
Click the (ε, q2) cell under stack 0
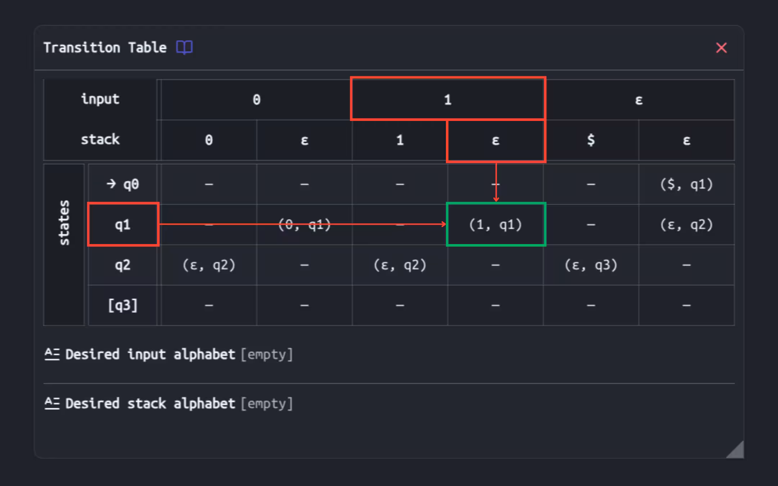[x=209, y=265]
